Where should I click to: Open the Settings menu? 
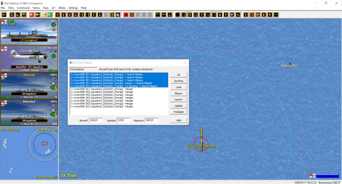click(x=73, y=8)
